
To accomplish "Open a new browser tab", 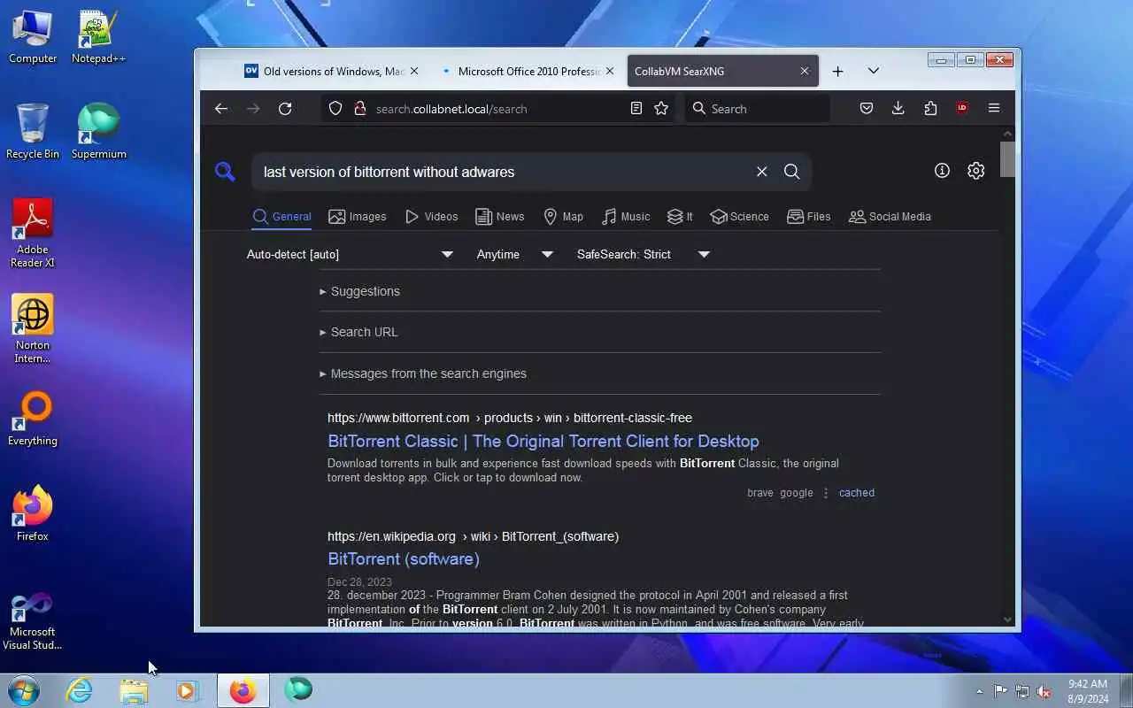I will point(837,71).
